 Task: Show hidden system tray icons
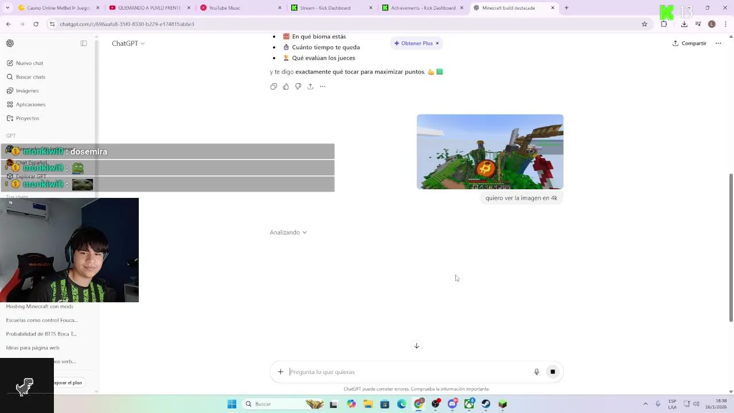tap(645, 404)
